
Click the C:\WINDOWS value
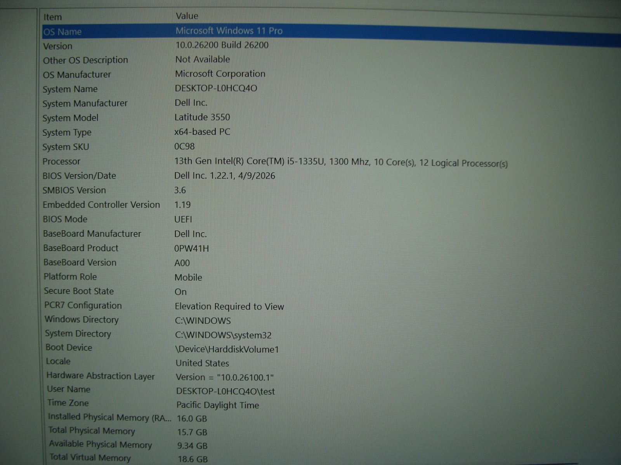(x=203, y=321)
